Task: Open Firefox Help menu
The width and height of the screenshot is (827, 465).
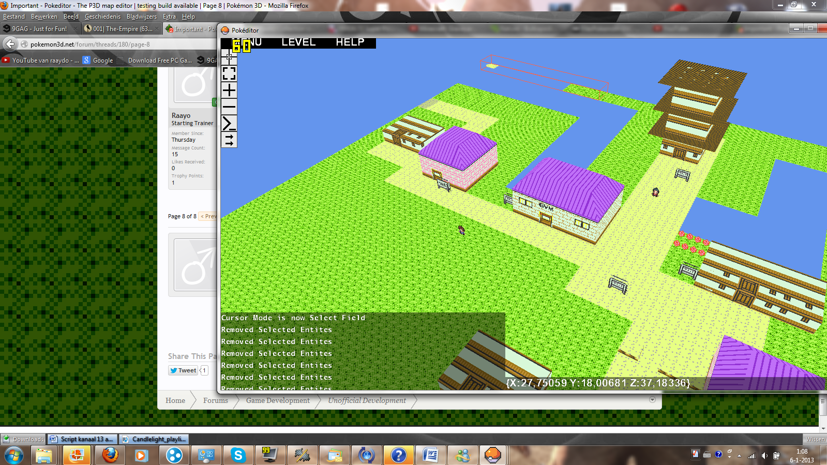Action: 188,17
